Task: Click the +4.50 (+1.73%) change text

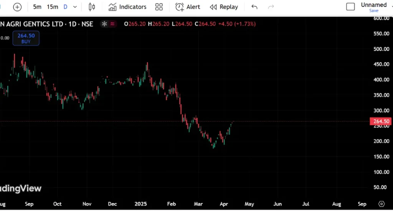Action: point(237,24)
